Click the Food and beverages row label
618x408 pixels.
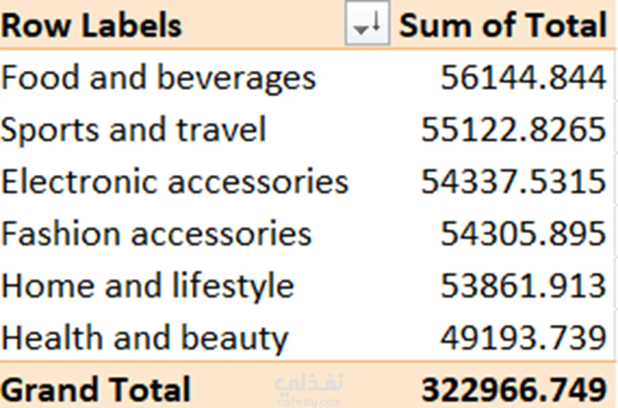tap(159, 78)
